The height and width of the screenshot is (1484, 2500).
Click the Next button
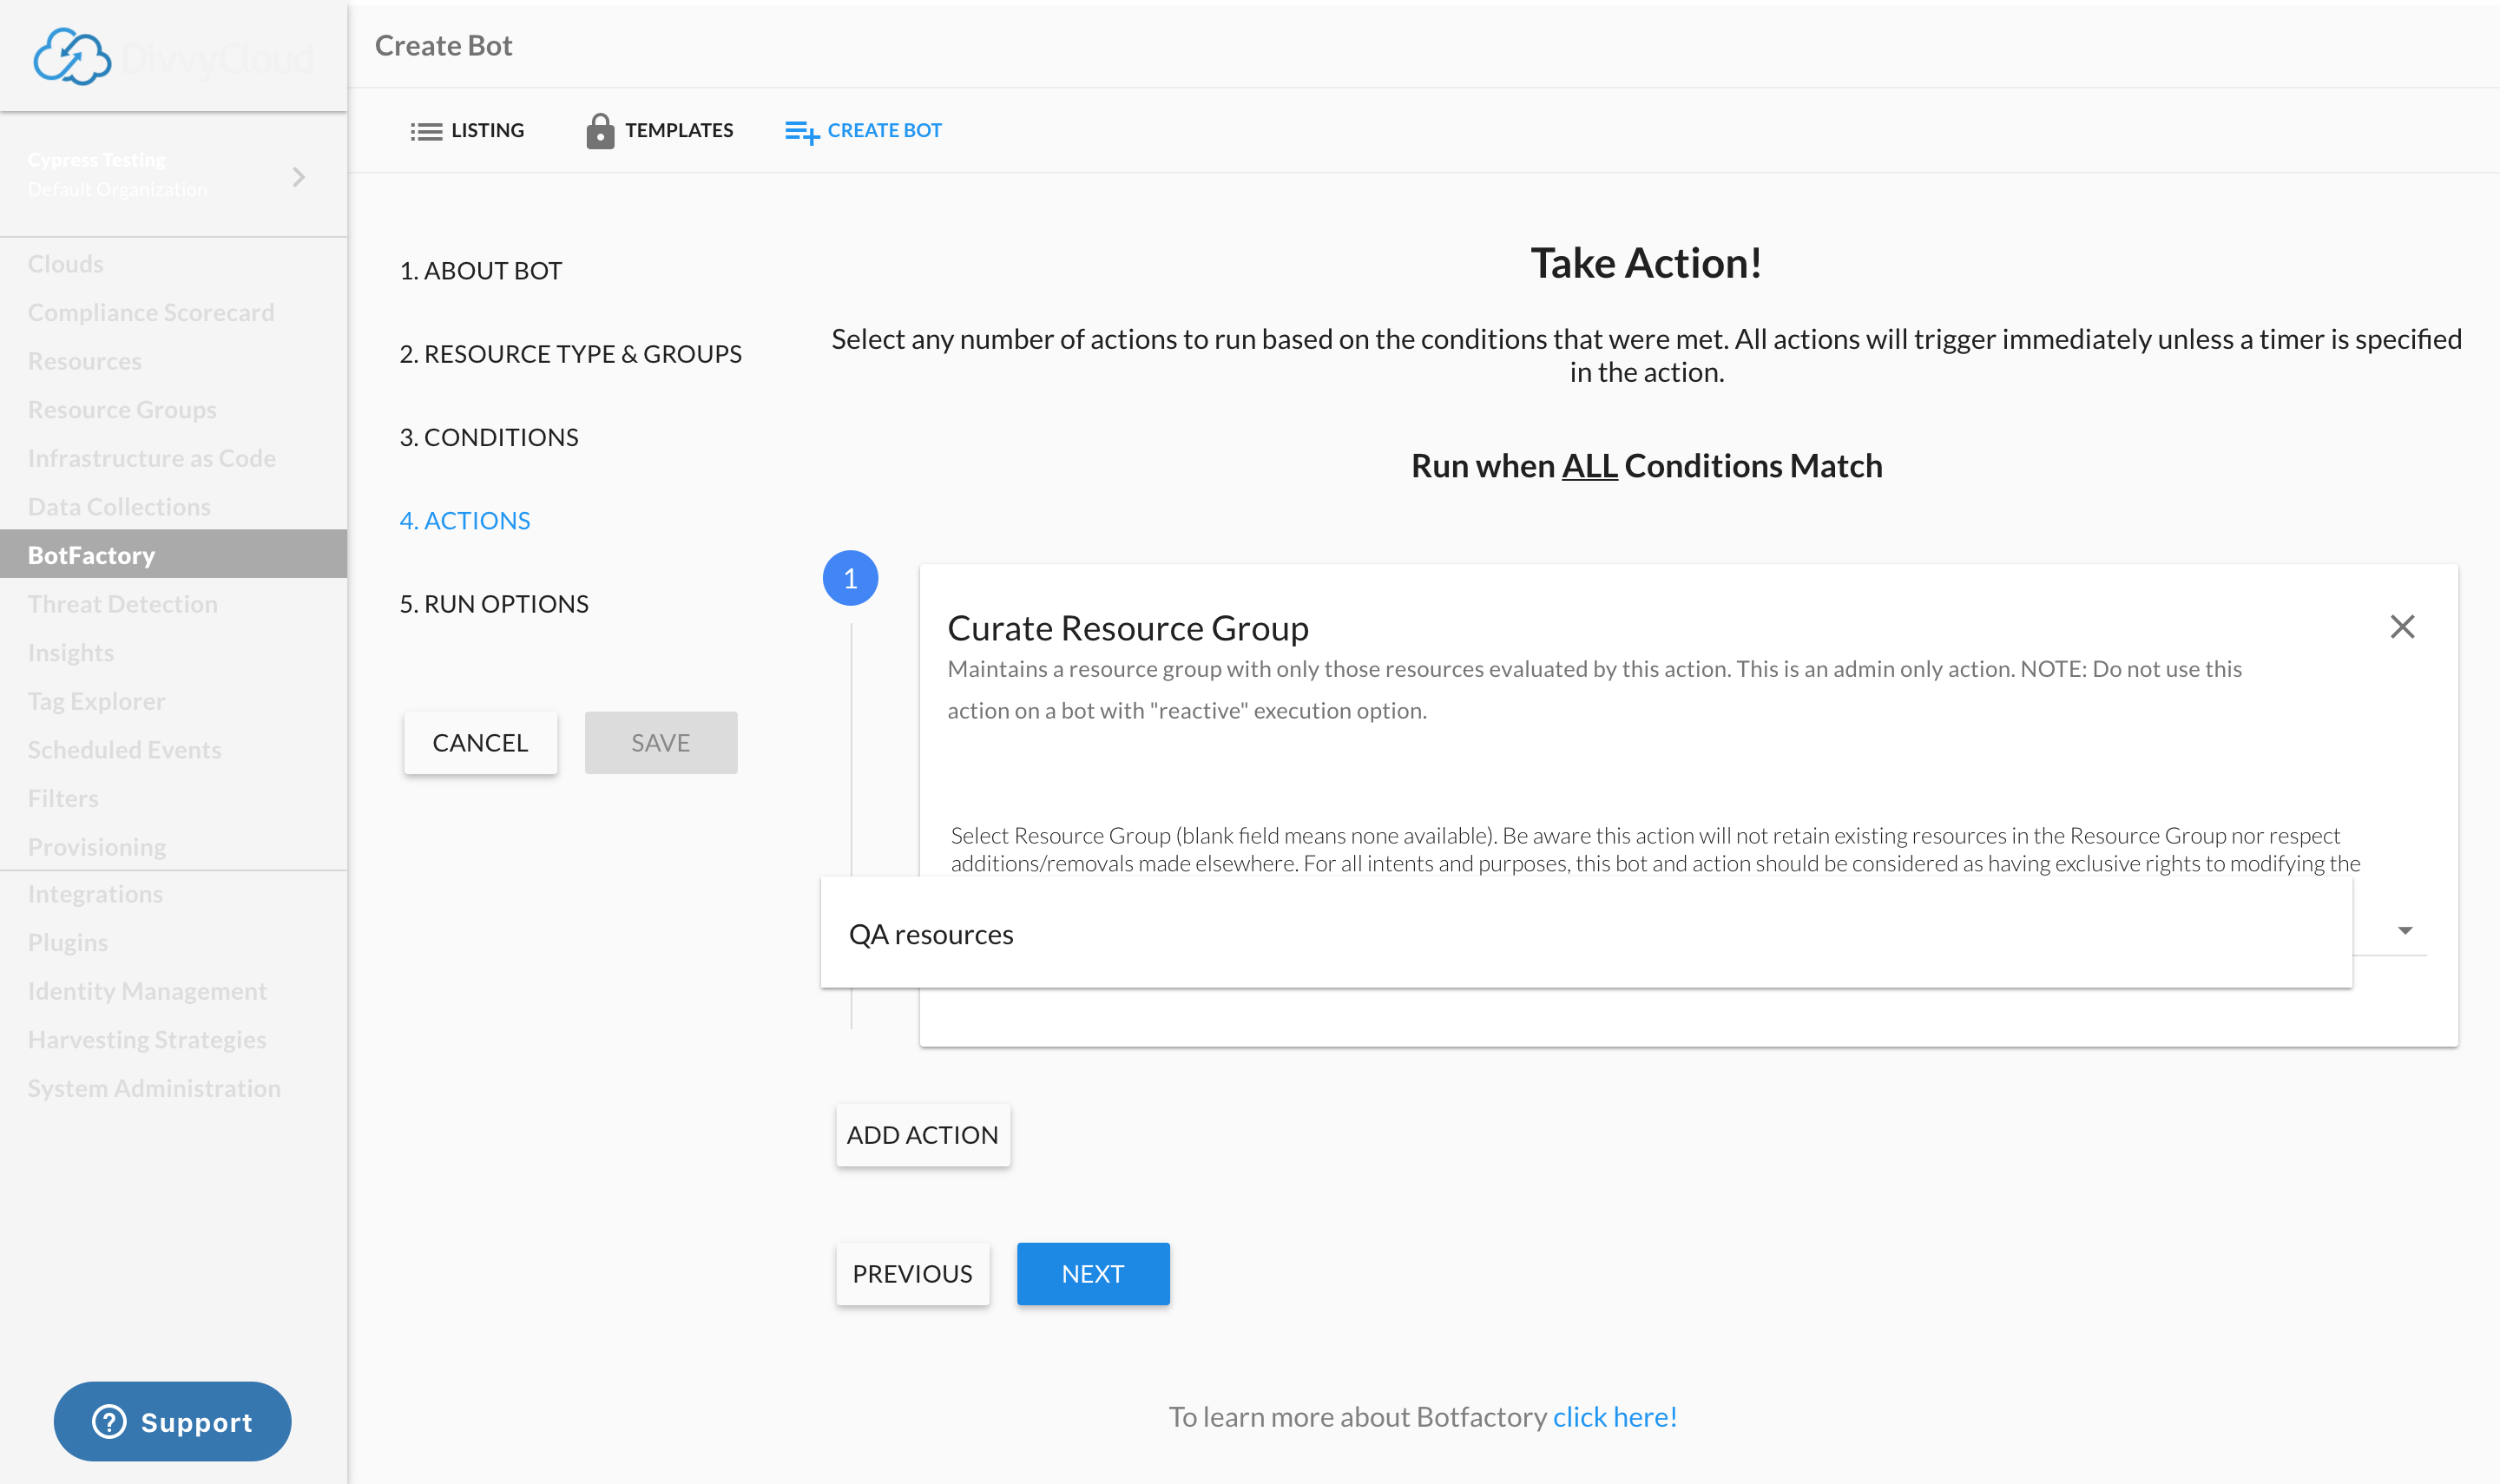[1092, 1274]
